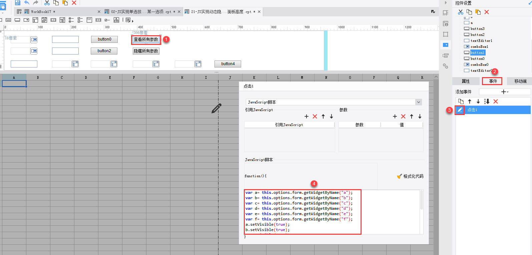The image size is (532, 255).
Task: Delete the selected event with red X
Action: pyautogui.click(x=496, y=101)
